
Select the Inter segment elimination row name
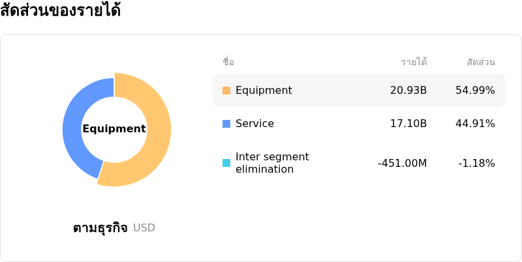[272, 163]
